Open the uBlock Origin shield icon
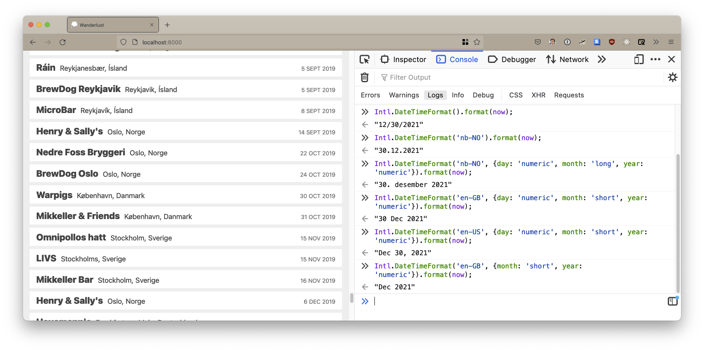Screen dimensions: 704x351 (x=612, y=42)
